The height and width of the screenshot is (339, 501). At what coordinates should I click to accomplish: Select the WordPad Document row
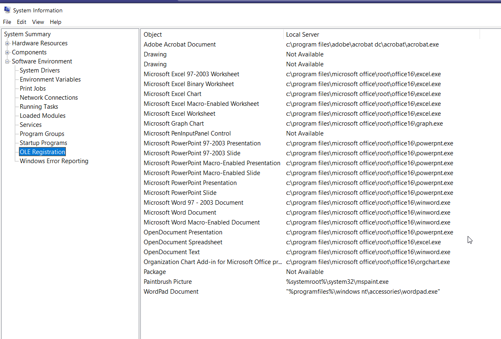[171, 292]
